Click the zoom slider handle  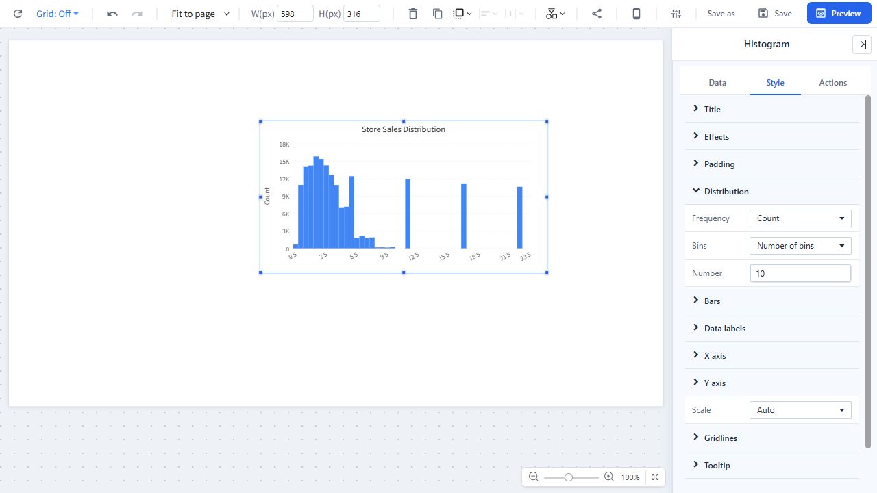tap(568, 477)
